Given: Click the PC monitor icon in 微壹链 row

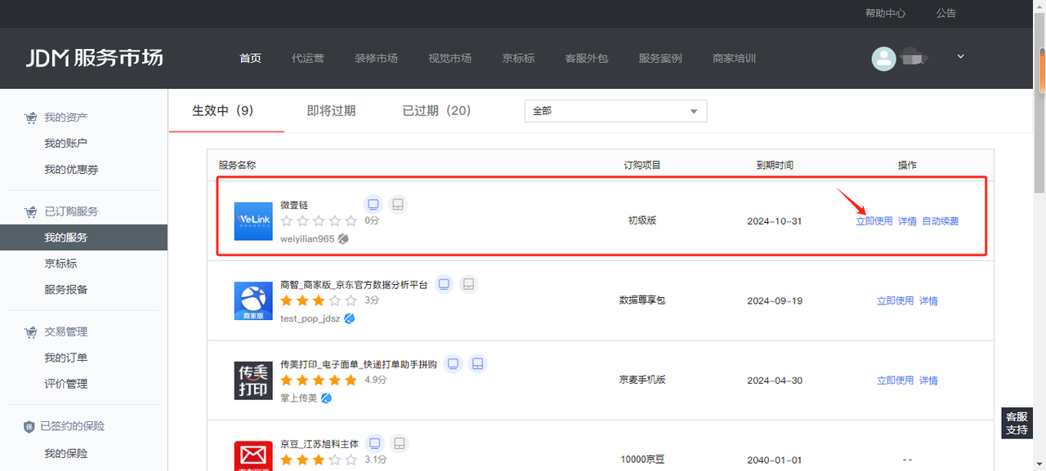Looking at the screenshot, I should pos(373,204).
